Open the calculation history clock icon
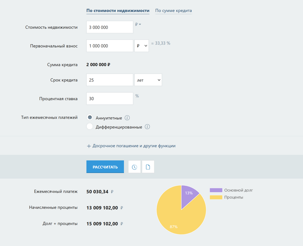The height and width of the screenshot is (246, 303). pyautogui.click(x=134, y=167)
